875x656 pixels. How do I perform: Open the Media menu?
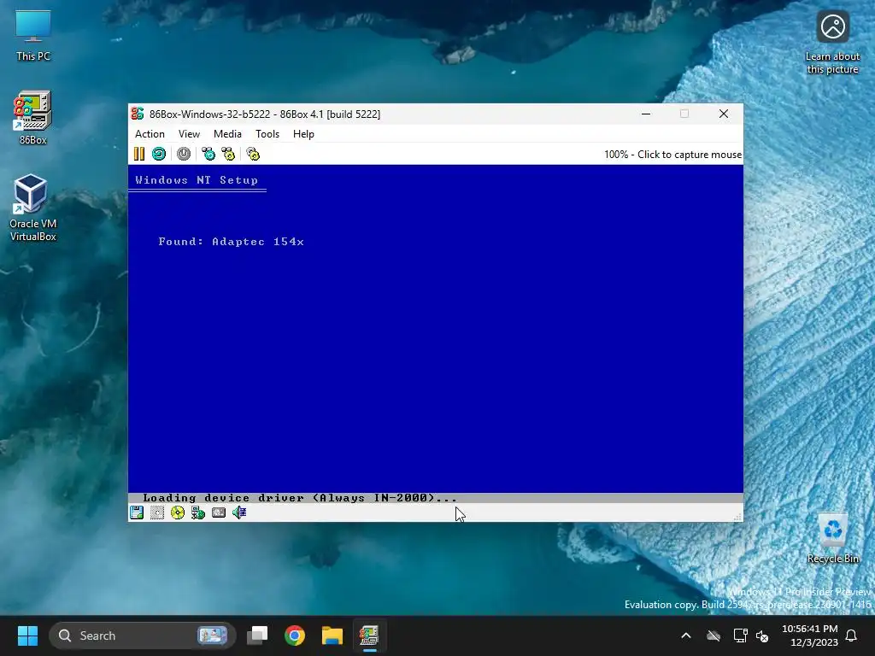click(x=227, y=134)
